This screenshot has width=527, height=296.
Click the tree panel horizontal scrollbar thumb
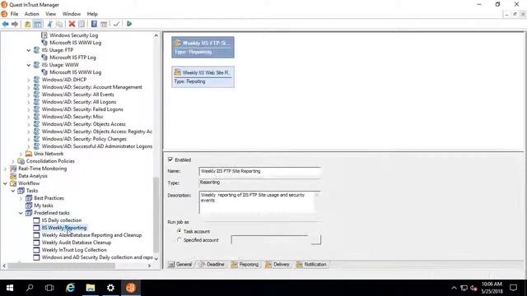(x=62, y=266)
